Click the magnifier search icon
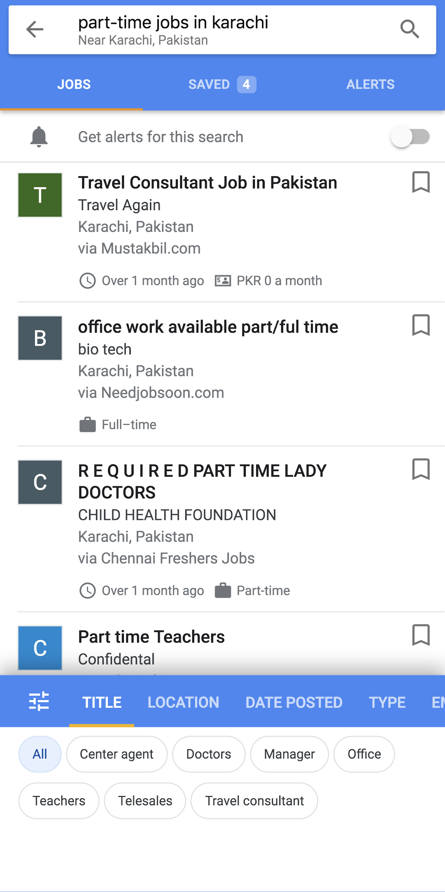 tap(409, 29)
